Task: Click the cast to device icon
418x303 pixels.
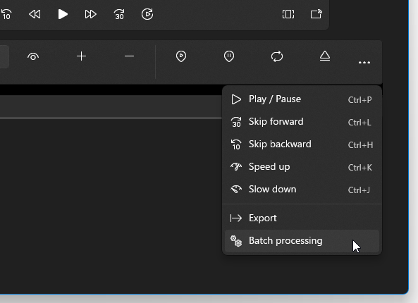Action: pos(316,14)
